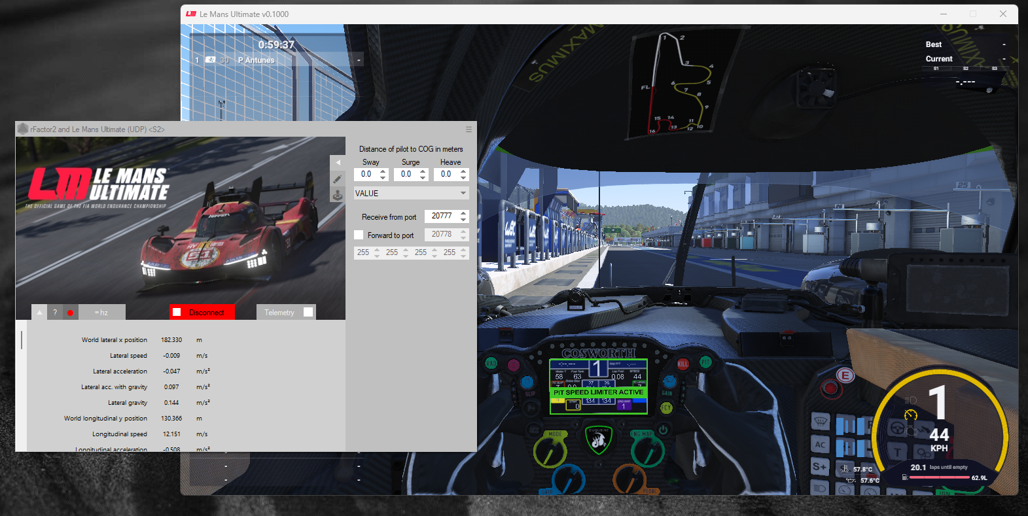Viewport: 1028px width, 516px height.
Task: Click the up-triangle button beside the question mark
Action: pos(39,313)
